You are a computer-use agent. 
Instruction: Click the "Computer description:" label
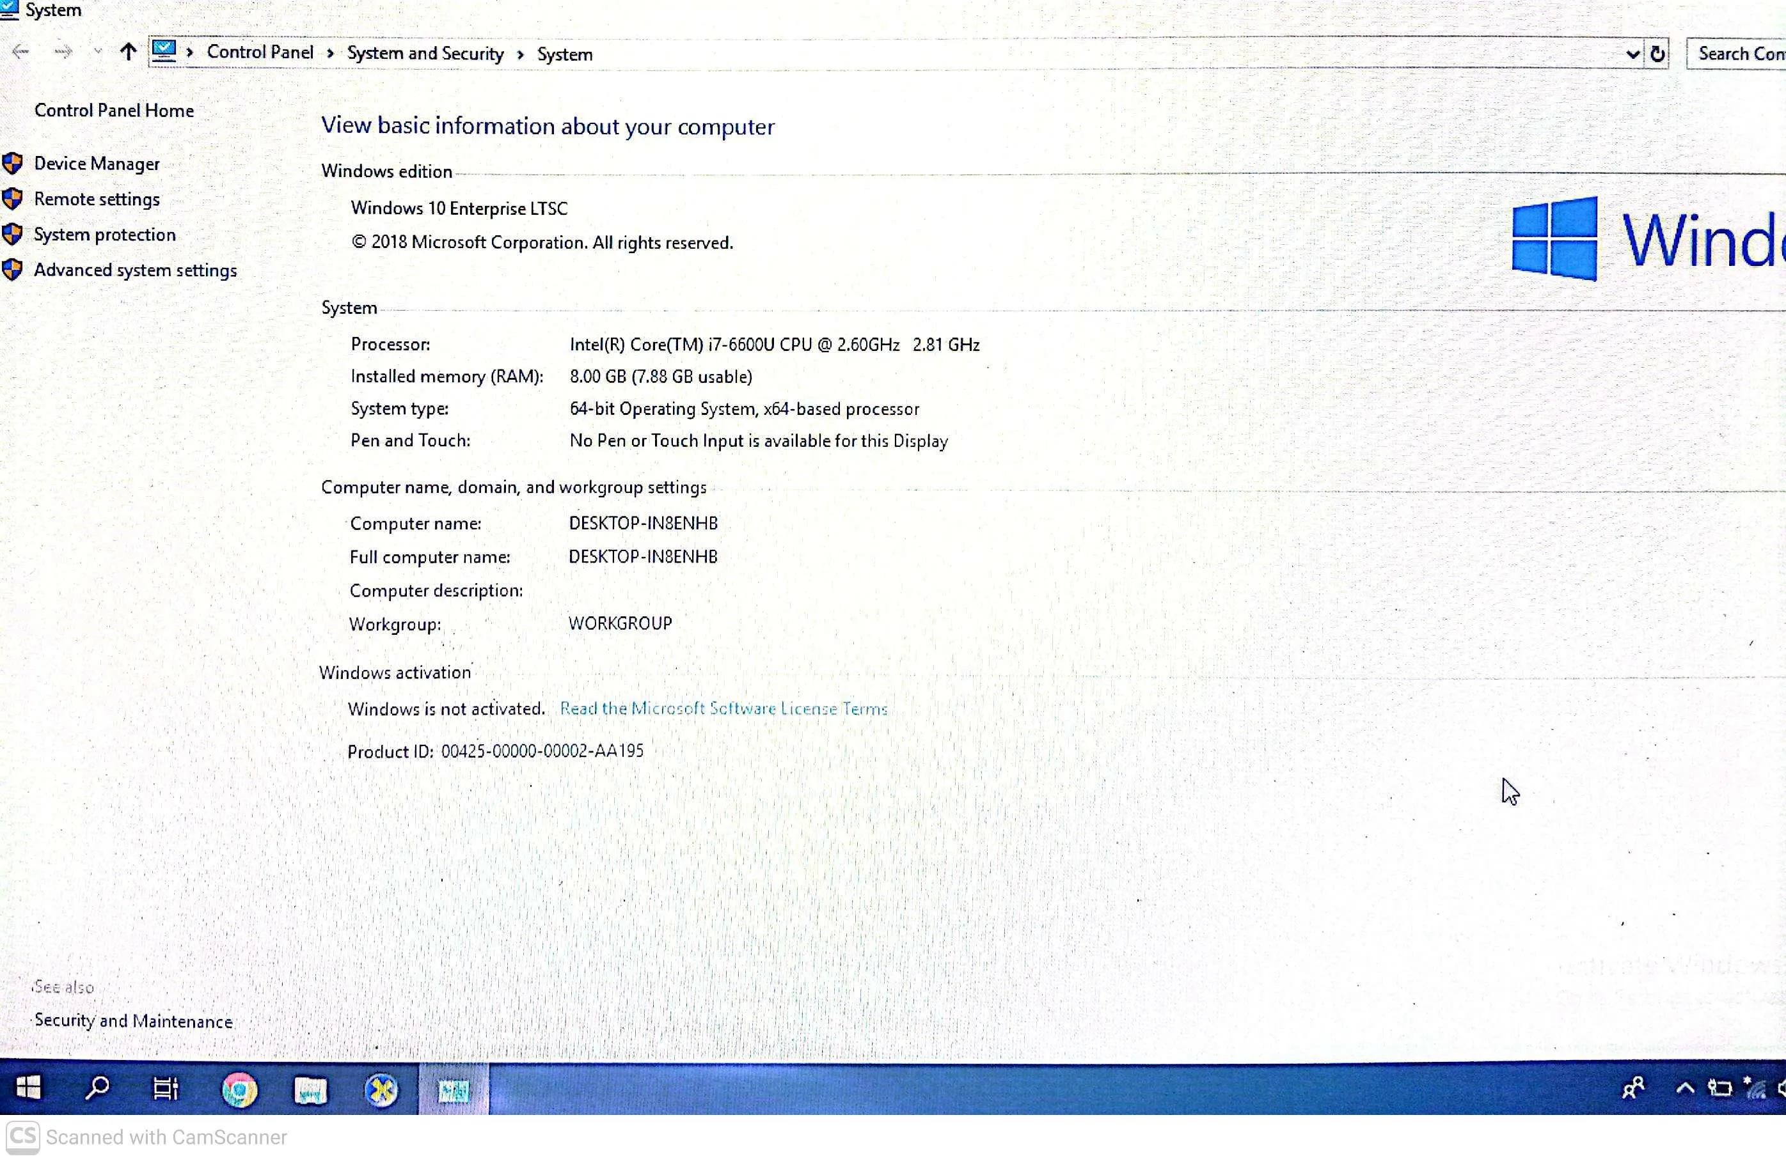(x=437, y=591)
